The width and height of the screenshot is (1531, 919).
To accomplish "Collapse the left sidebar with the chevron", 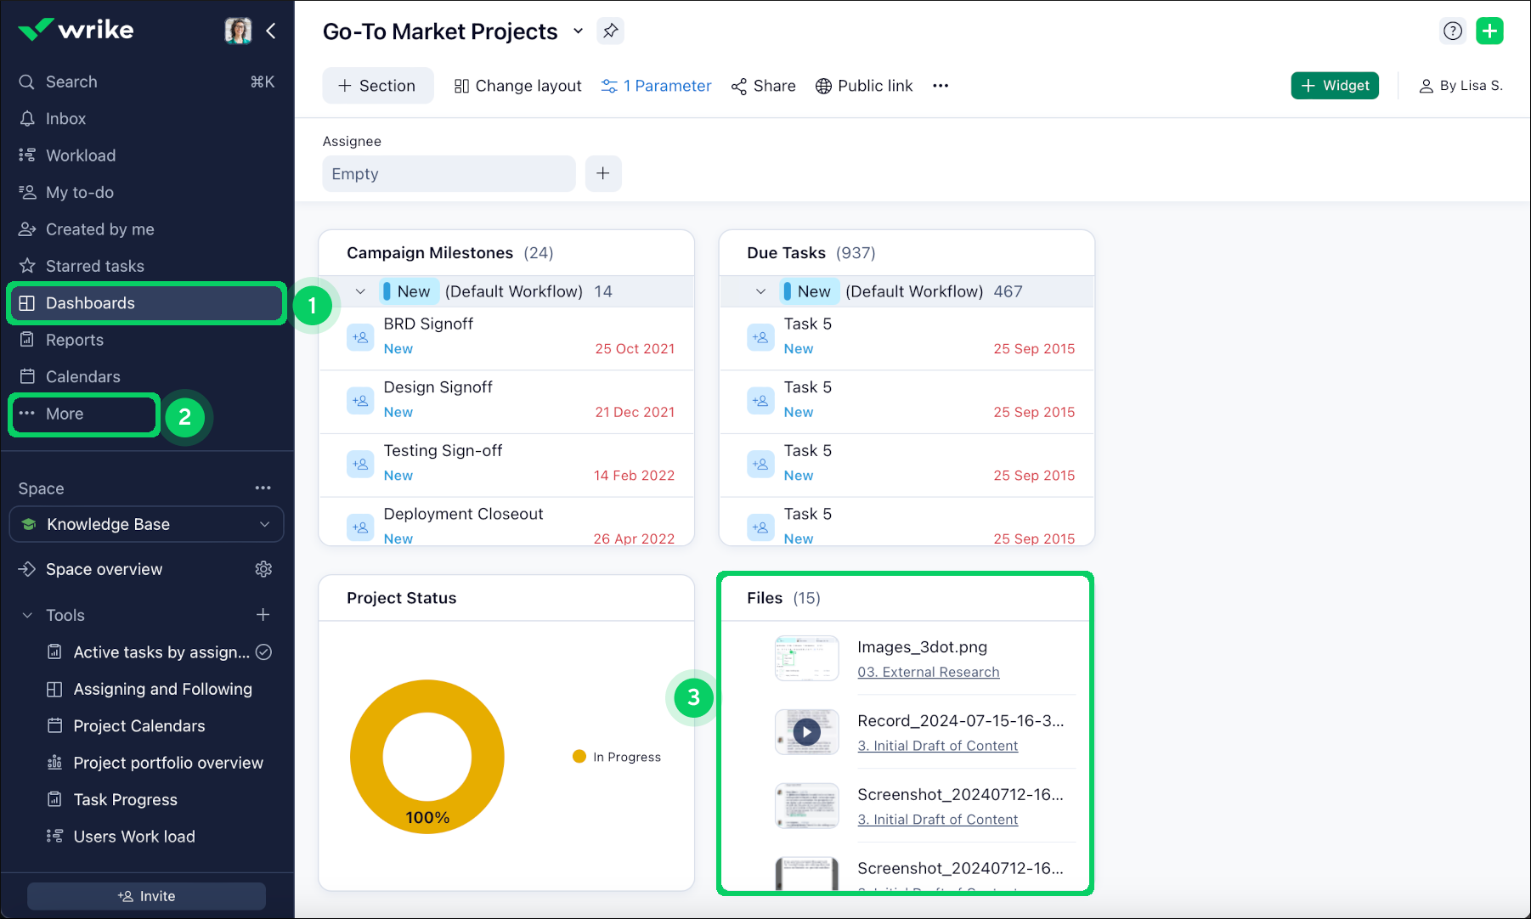I will point(271,31).
